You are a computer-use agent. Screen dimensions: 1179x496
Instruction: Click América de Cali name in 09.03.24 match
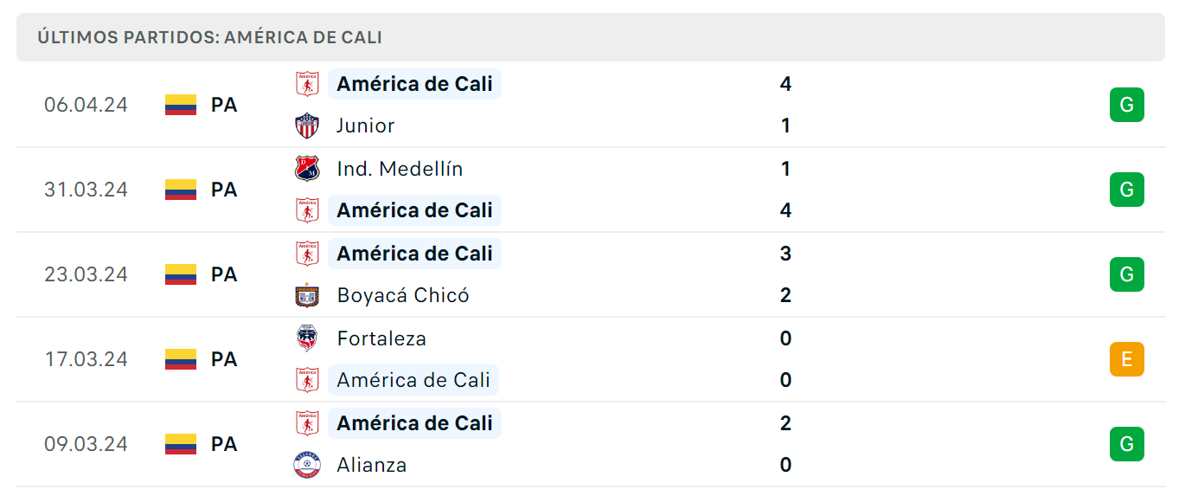click(414, 423)
